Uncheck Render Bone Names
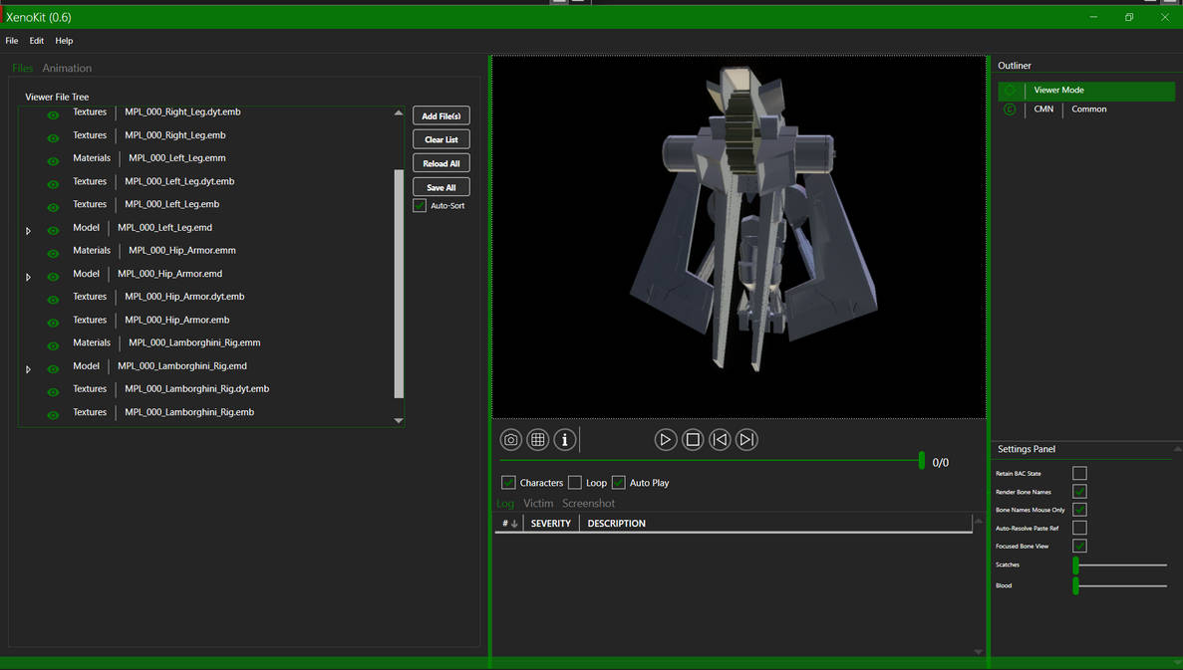The image size is (1183, 670). point(1079,492)
